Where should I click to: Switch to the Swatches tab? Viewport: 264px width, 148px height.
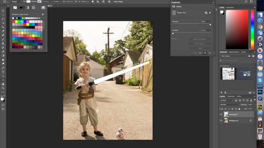(x=230, y=7)
